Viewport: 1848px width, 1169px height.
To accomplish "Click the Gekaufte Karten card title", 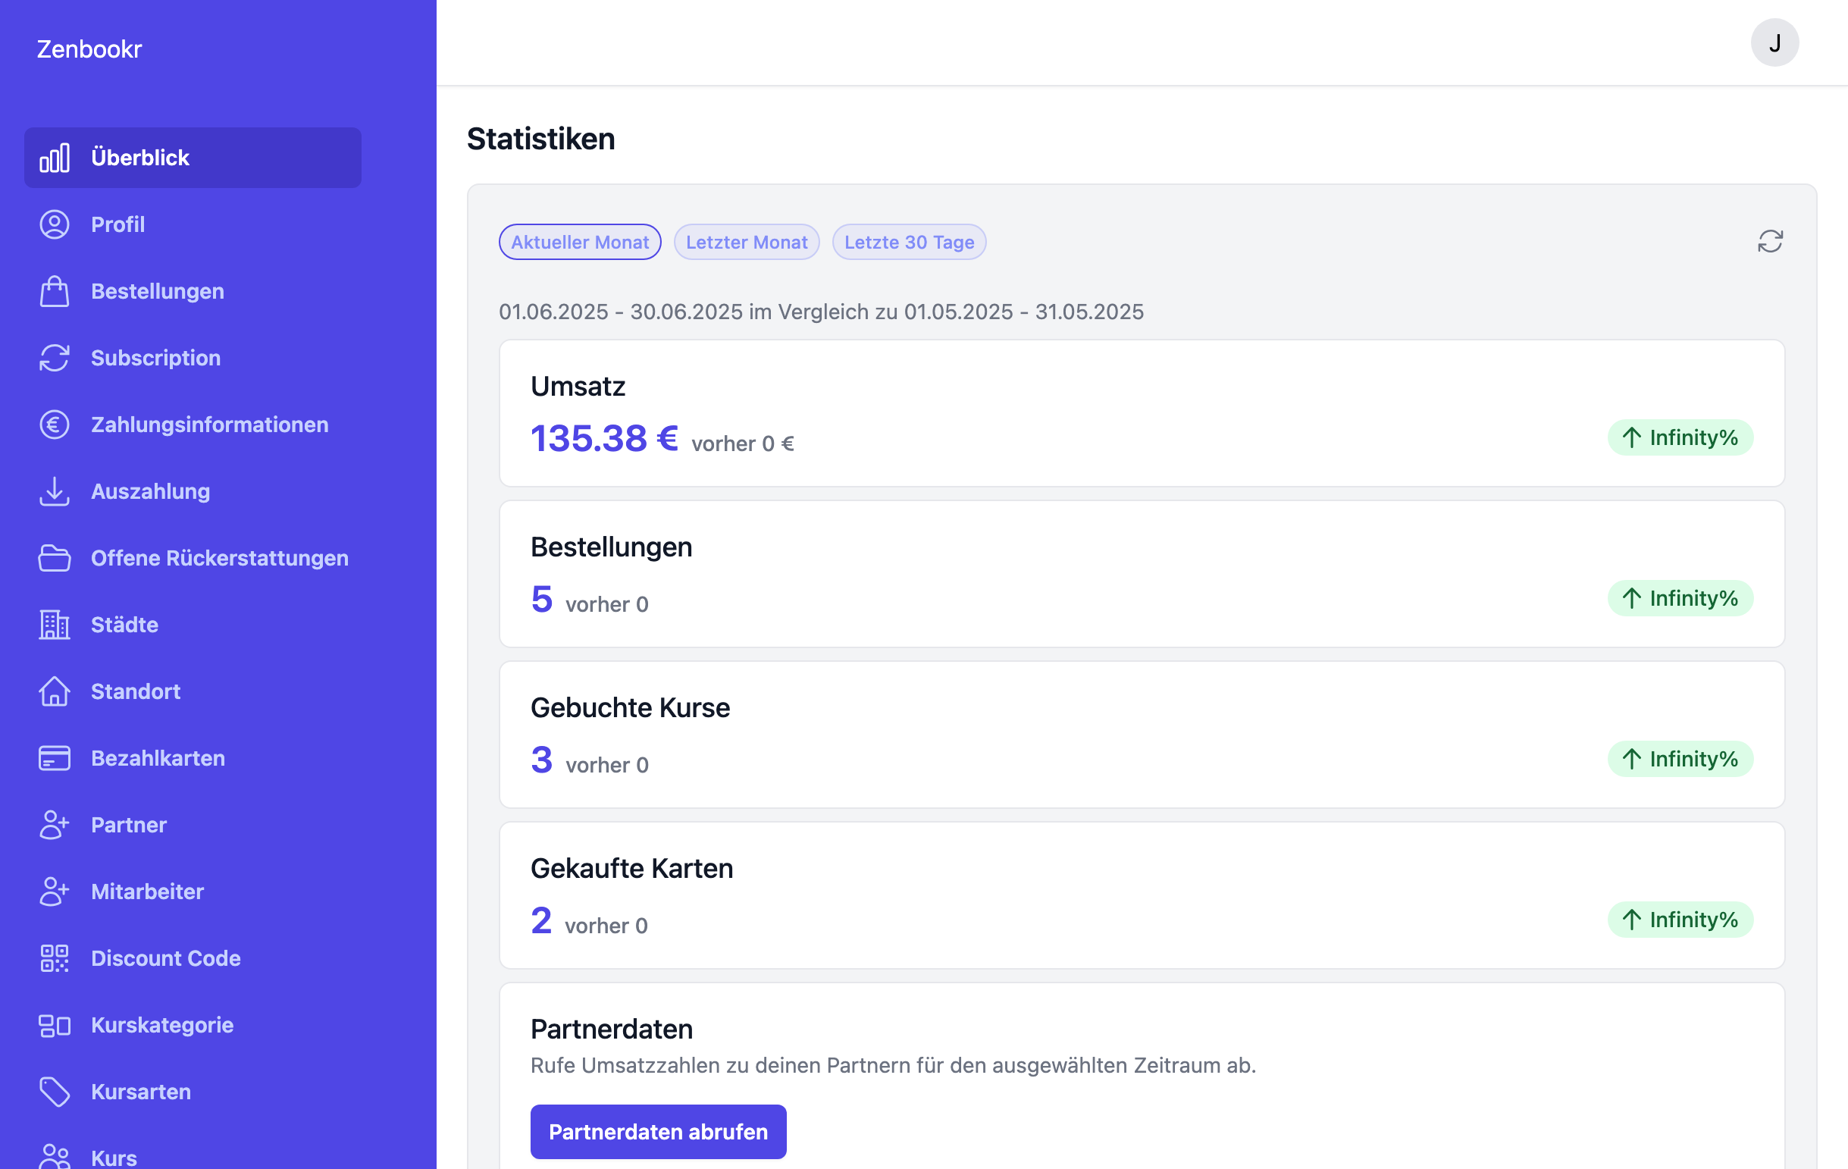I will (631, 868).
